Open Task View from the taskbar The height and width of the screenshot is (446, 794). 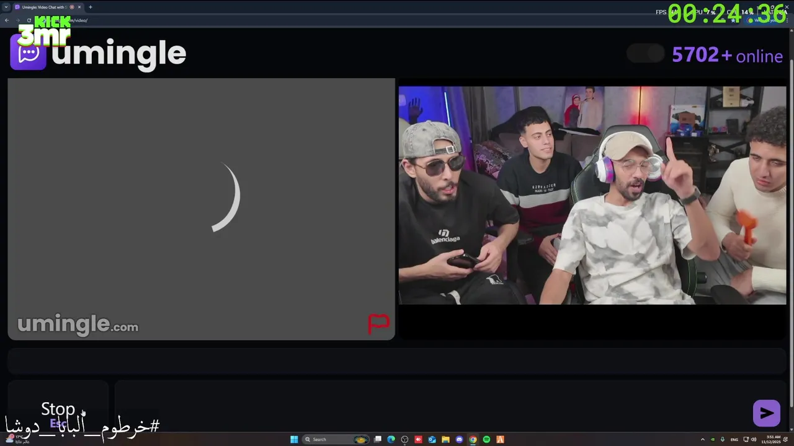[377, 439]
